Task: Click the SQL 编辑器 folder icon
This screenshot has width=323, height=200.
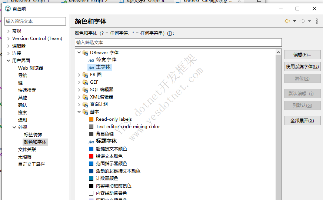Action: click(85, 90)
